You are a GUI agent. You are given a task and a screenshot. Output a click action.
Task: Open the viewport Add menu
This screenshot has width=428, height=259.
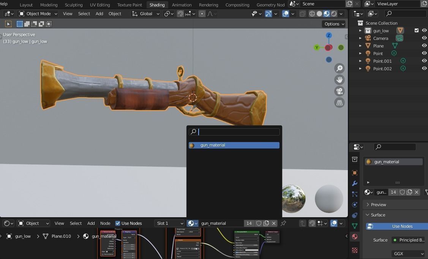99,14
